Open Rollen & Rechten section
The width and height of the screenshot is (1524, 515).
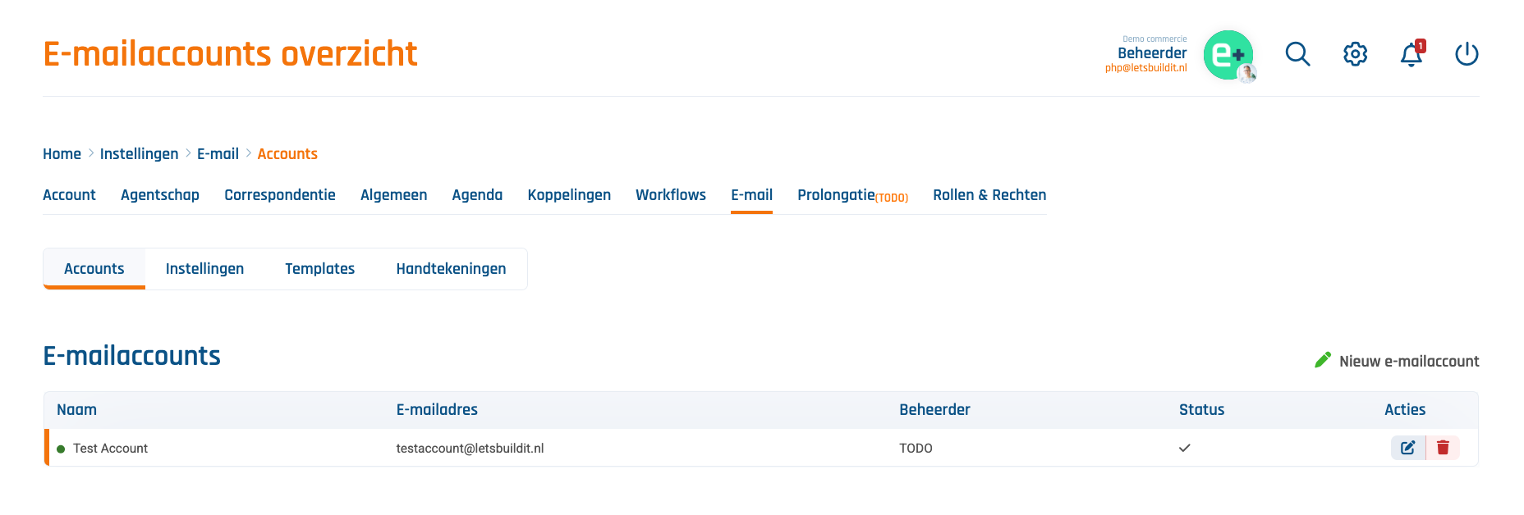click(989, 195)
